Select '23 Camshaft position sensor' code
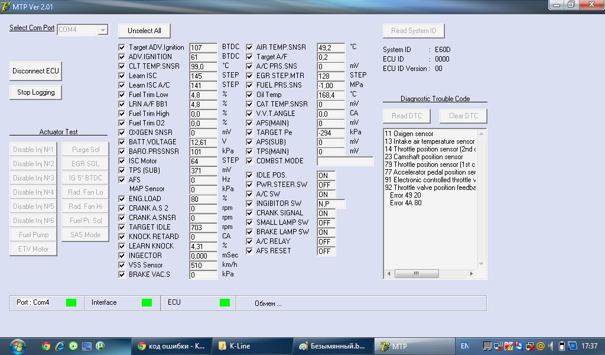This screenshot has height=355, width=605. point(424,157)
